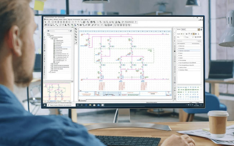This screenshot has height=146, width=234.
Task: Select 'Page de garde' in the tree
Action: [x=58, y=40]
